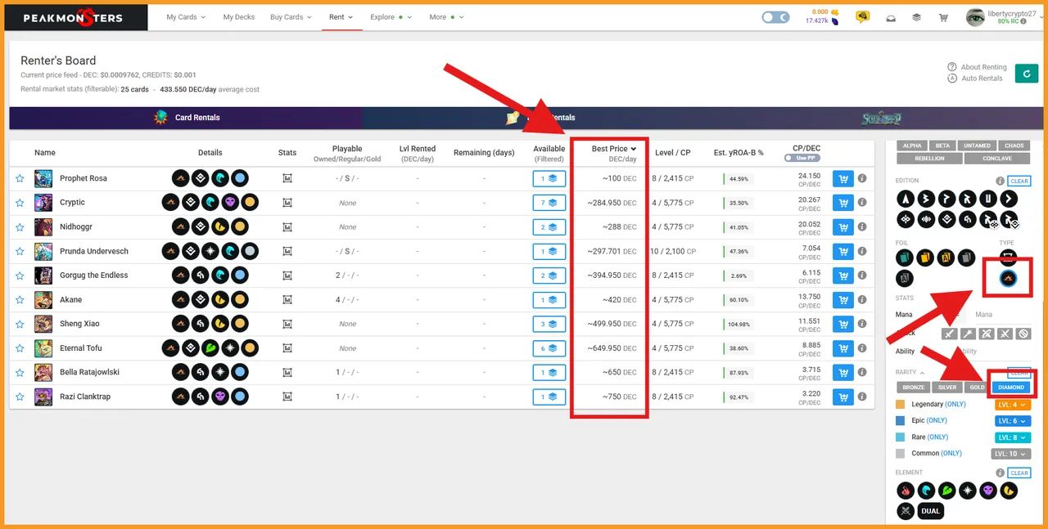This screenshot has height=529, width=1048.
Task: Toggle the UNTAMED edition filter
Action: tap(977, 146)
